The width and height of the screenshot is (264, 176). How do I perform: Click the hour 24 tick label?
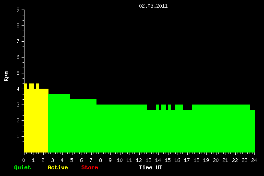point(254,160)
